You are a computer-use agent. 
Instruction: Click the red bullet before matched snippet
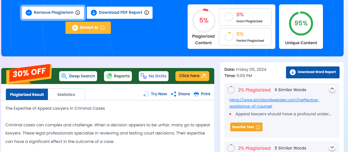tap(230, 114)
